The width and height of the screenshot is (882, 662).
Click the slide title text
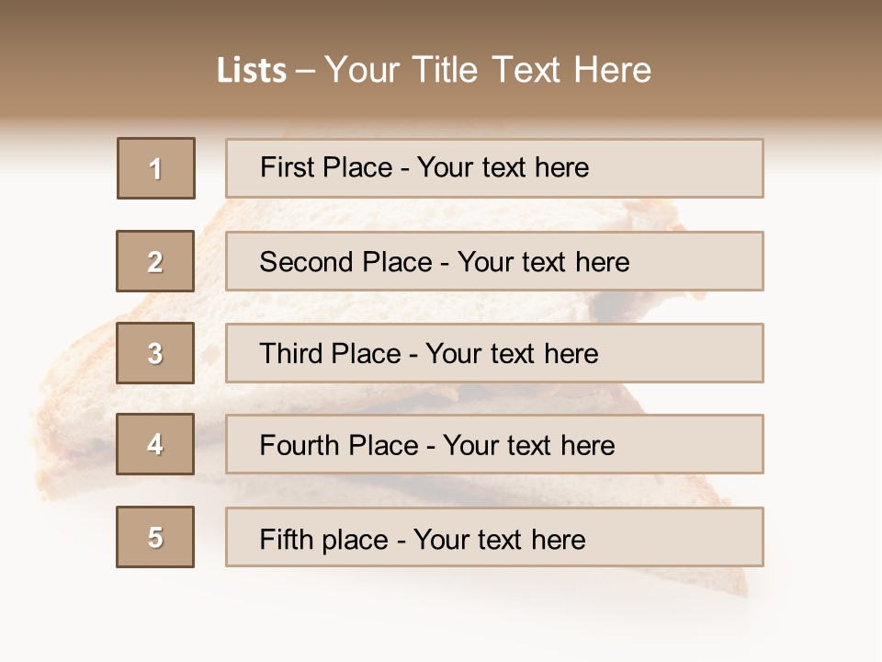pos(434,70)
